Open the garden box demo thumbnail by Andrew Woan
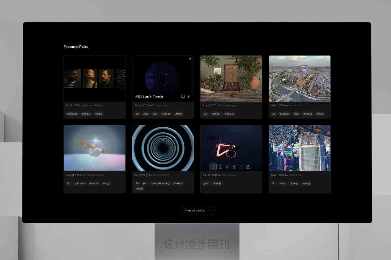 click(231, 79)
